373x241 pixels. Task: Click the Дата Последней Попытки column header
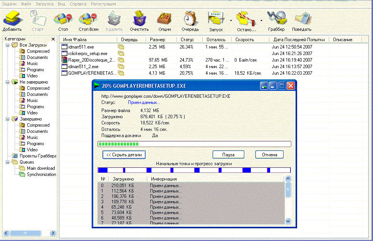pyautogui.click(x=299, y=39)
